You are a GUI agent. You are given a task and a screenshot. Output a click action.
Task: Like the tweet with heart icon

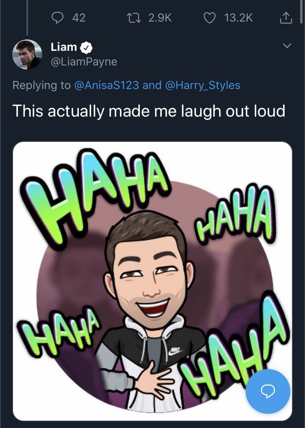coord(209,17)
